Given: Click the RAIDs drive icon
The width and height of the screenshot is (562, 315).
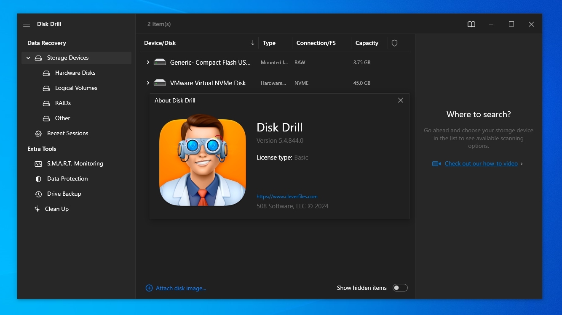Looking at the screenshot, I should point(46,103).
